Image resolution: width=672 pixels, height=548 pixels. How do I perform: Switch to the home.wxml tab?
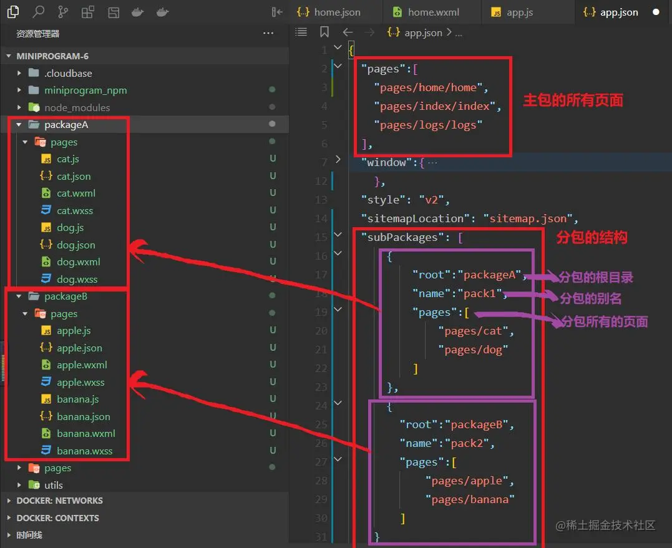pyautogui.click(x=431, y=12)
